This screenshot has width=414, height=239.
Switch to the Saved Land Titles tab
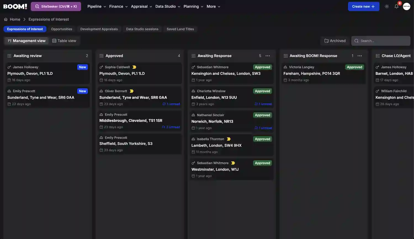[x=180, y=29]
